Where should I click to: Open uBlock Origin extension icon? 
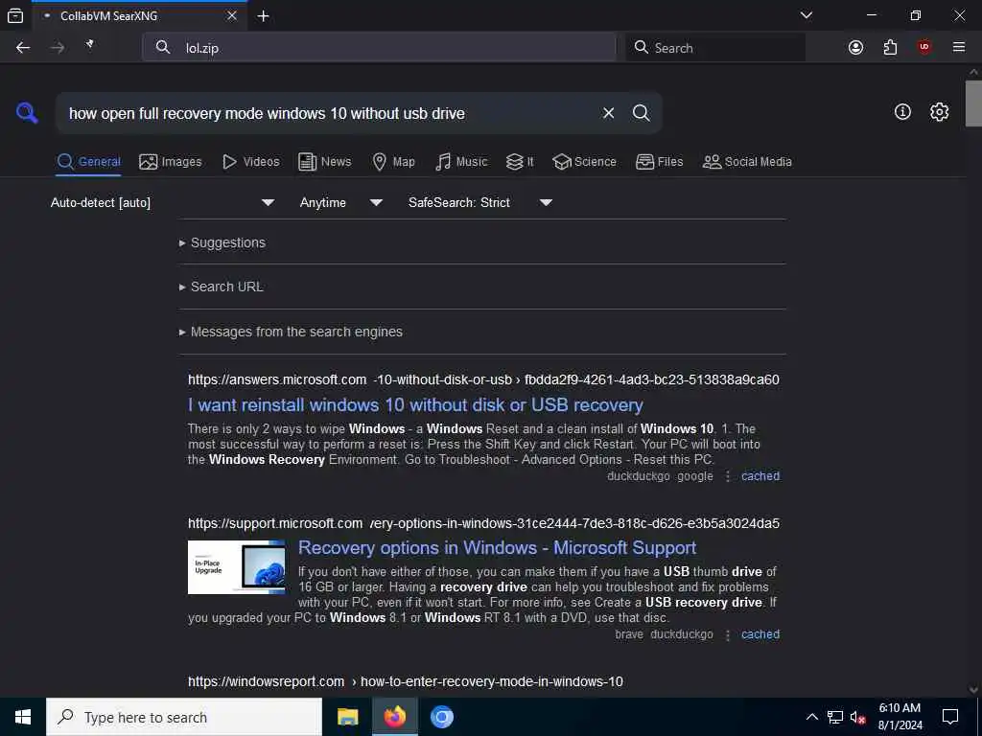coord(924,47)
